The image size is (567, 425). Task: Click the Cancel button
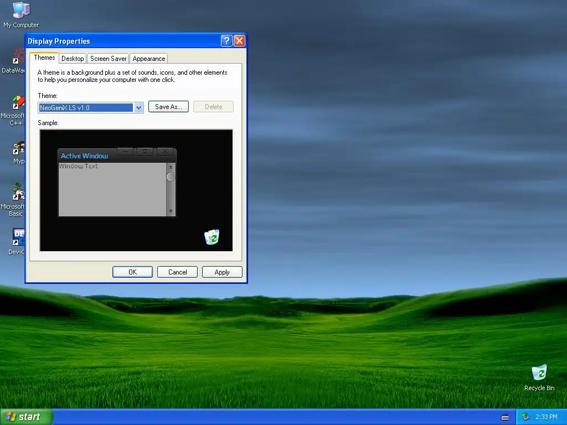coord(178,272)
